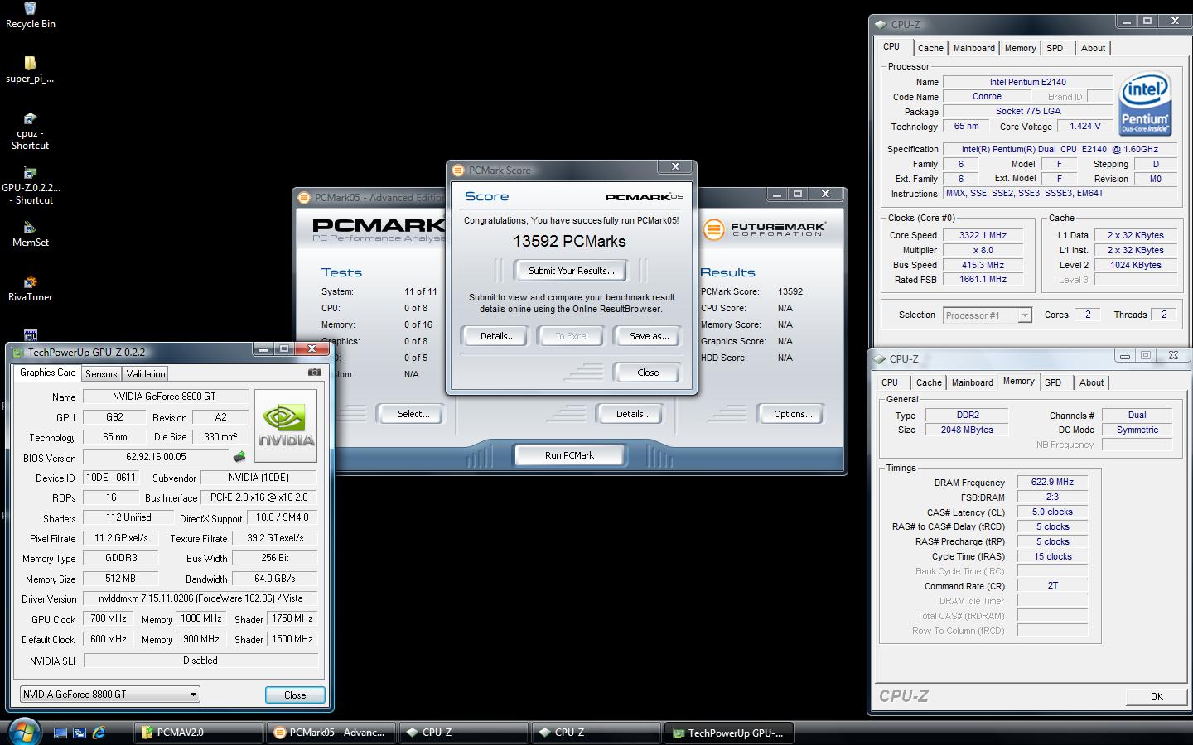Click the To Excel button
The height and width of the screenshot is (745, 1193).
572,336
